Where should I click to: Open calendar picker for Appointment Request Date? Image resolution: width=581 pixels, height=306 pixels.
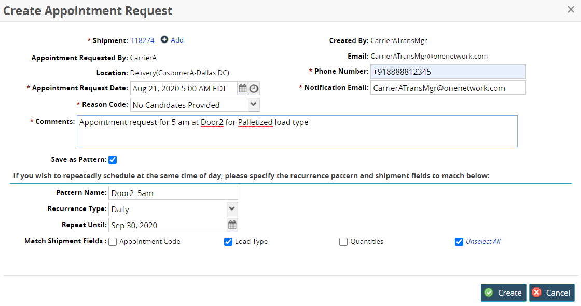click(x=242, y=88)
